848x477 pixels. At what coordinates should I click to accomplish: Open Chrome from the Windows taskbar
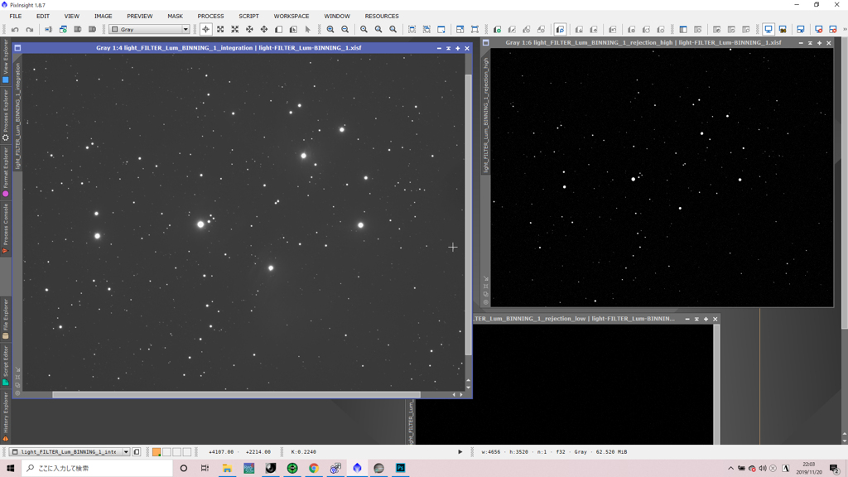[314, 468]
